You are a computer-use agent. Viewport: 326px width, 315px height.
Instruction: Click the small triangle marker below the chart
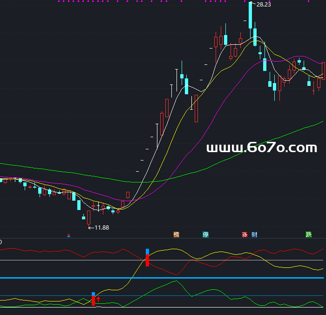[x=68, y=236]
